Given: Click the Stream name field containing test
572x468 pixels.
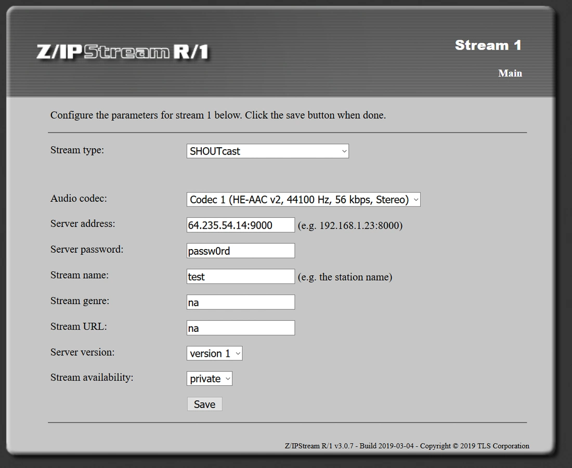Looking at the screenshot, I should point(240,277).
